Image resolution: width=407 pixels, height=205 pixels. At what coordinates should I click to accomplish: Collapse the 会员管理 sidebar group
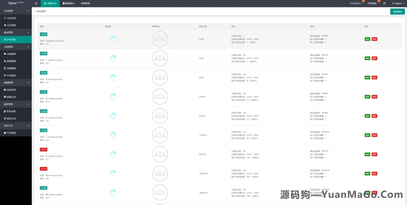(x=16, y=11)
